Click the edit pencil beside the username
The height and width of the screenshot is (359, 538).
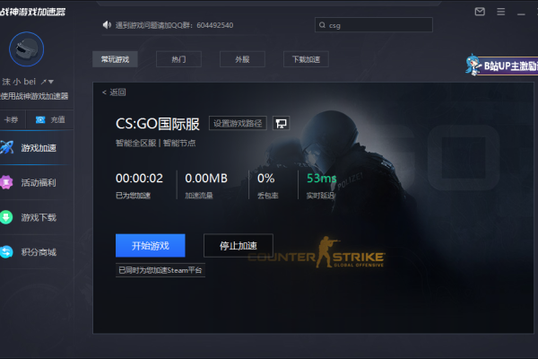pos(44,82)
